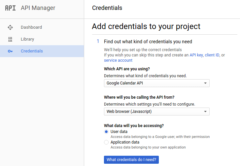Select the User data radio button
Image resolution: width=240 pixels, height=166 pixels.
click(x=106, y=132)
